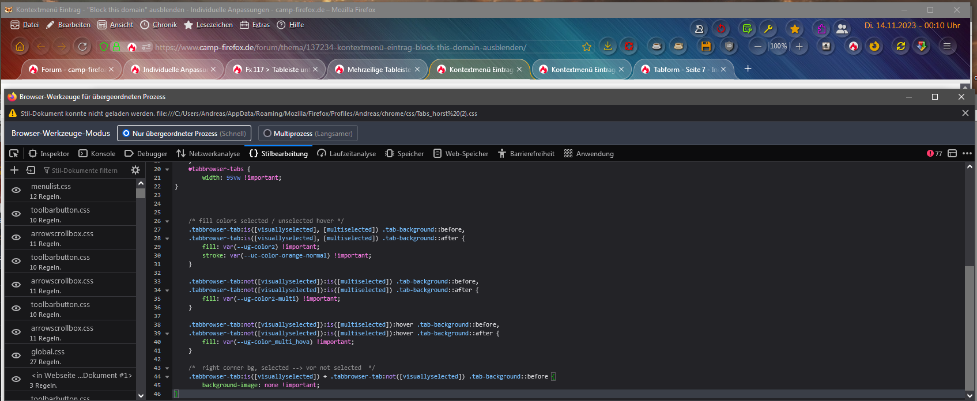Open the devtools three-dot overflow menu
Screen dimensions: 977x401
tap(967, 153)
